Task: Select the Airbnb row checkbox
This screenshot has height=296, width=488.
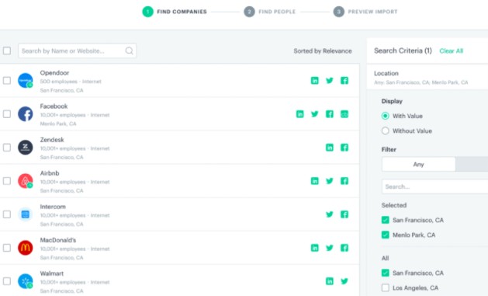Action: click(x=7, y=181)
